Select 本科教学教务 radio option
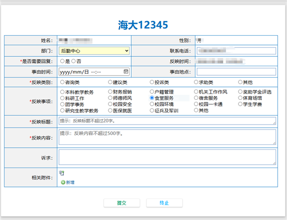Screen dimensions: 287x220 [x=62, y=92]
